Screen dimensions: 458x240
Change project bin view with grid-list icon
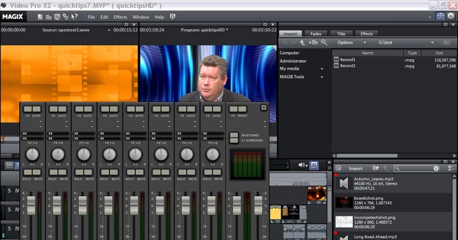pyautogui.click(x=451, y=168)
